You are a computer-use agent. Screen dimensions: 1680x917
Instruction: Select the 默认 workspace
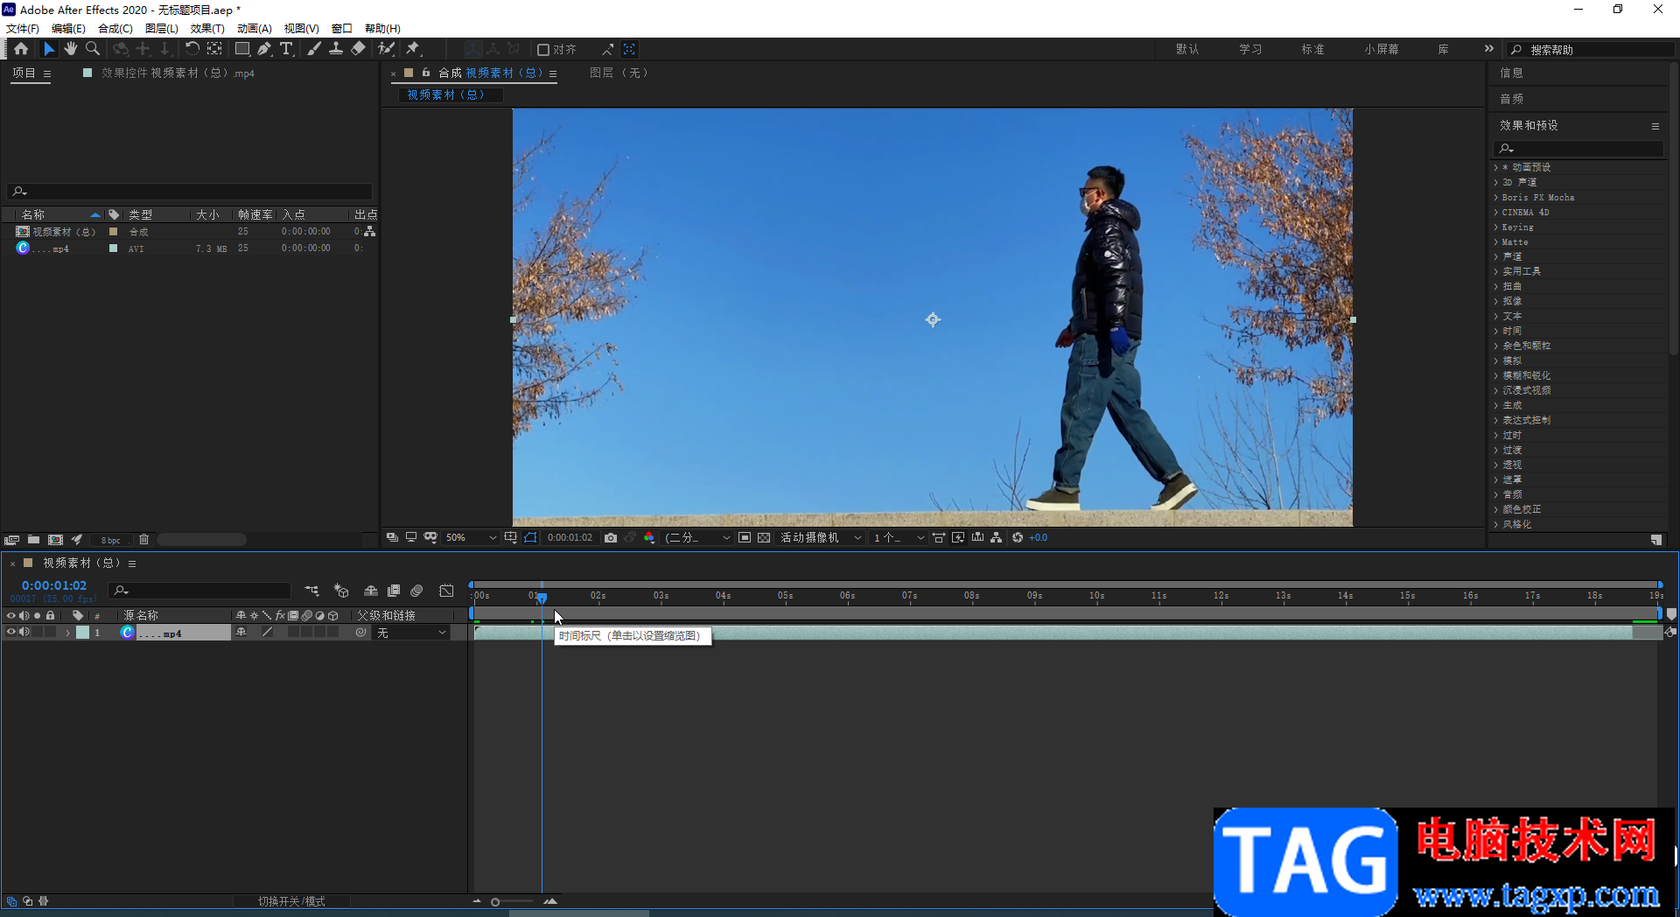pyautogui.click(x=1187, y=49)
